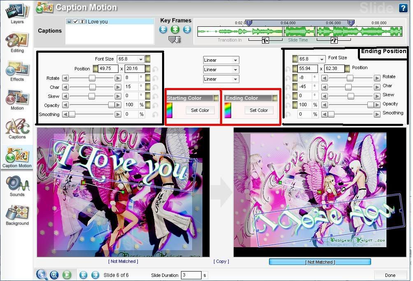Reset the starting Rotate value icon

click(155, 78)
